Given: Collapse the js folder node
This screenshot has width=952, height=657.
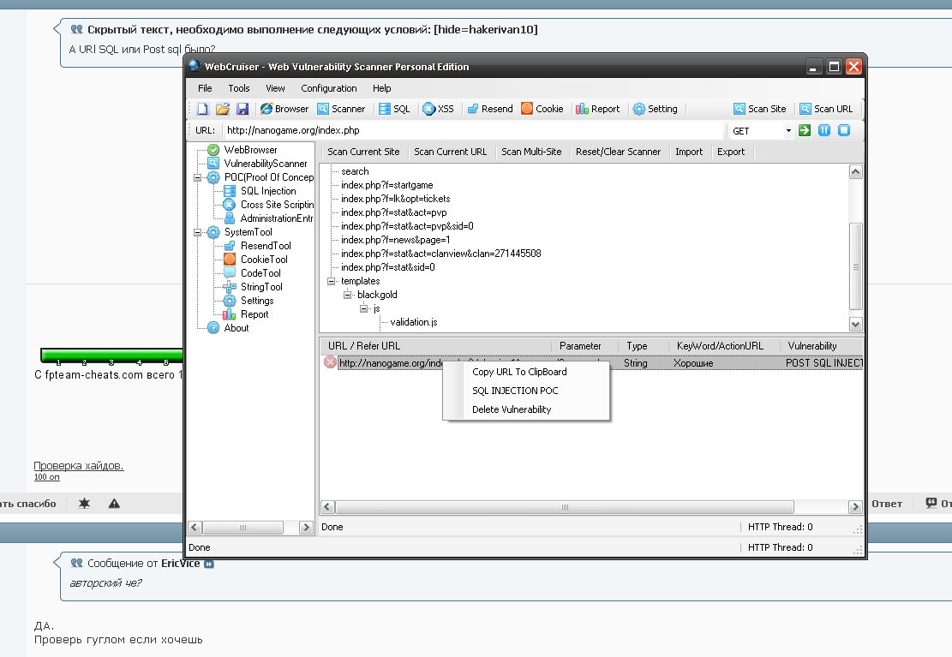Looking at the screenshot, I should pos(363,308).
